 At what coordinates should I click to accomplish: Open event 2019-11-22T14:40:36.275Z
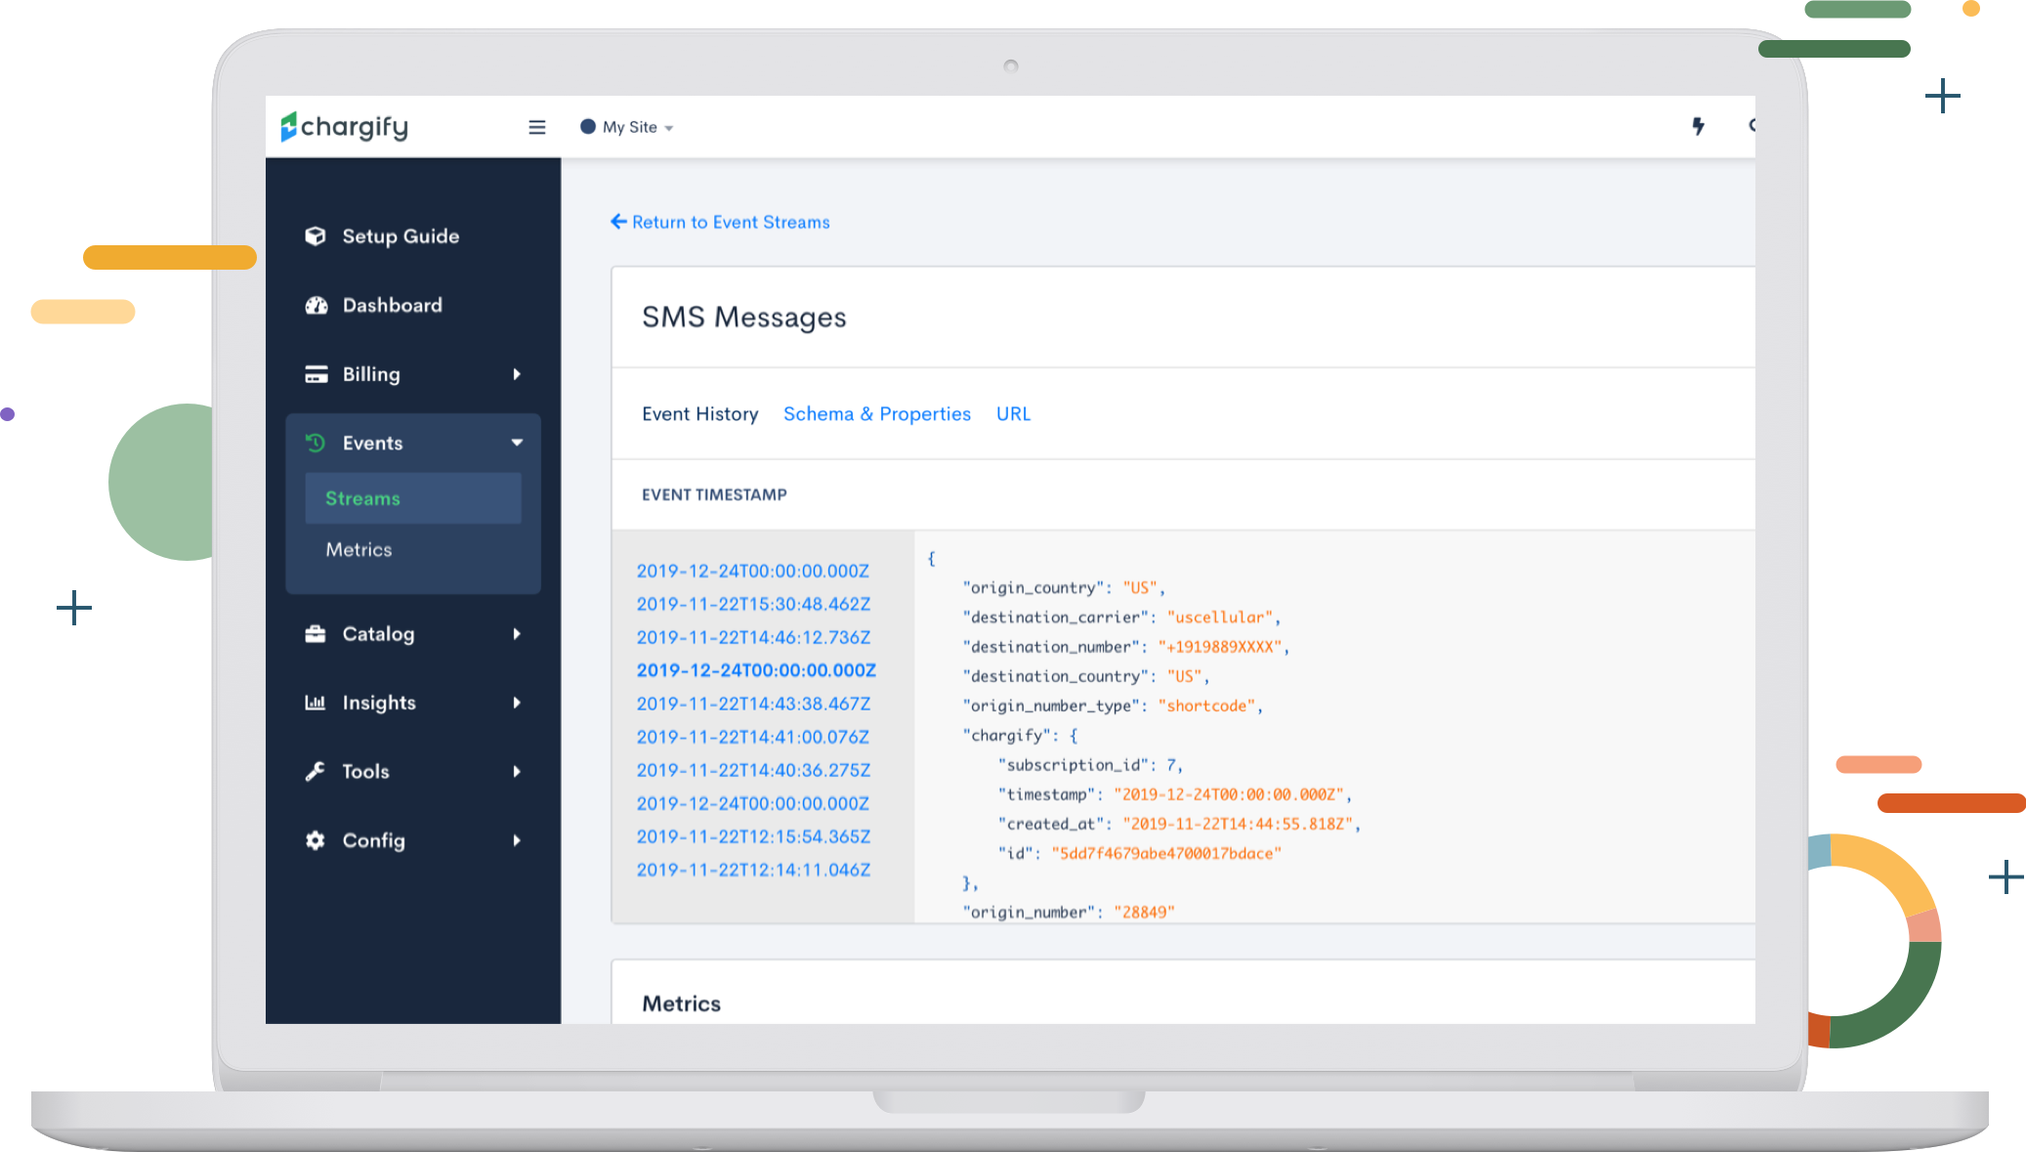[x=753, y=770]
